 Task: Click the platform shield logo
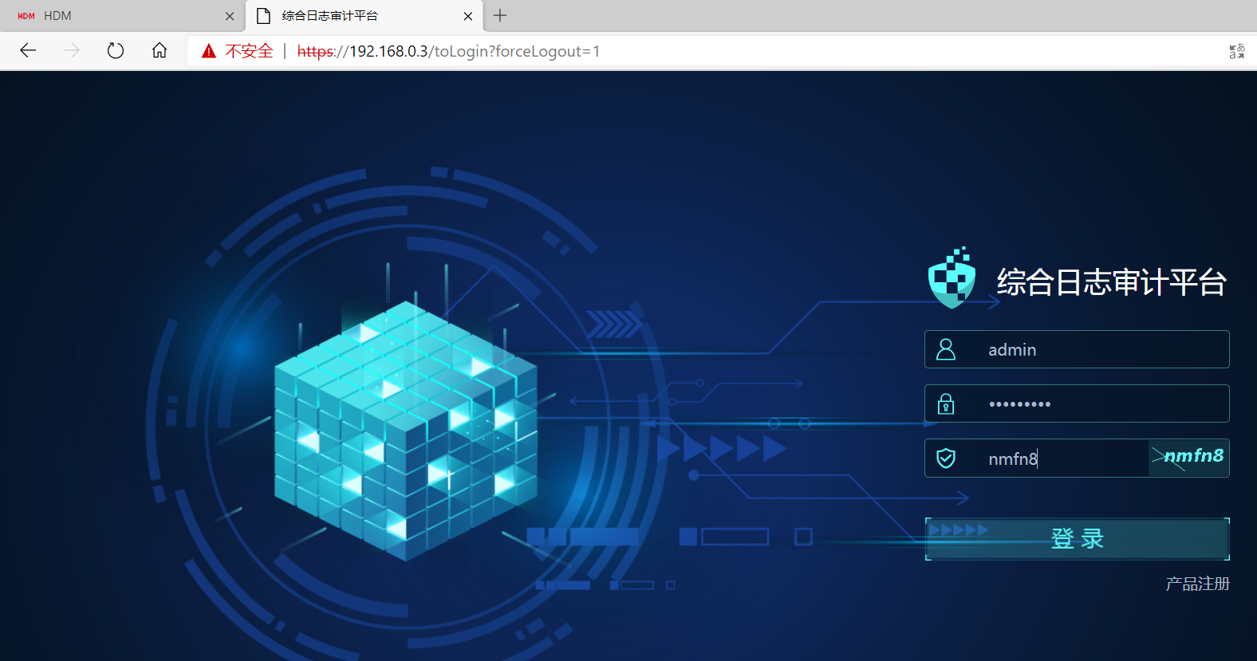click(x=952, y=277)
